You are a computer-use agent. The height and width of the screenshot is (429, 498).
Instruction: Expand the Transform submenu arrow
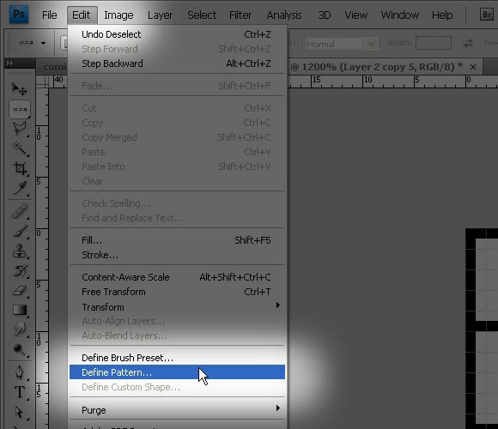tap(278, 305)
